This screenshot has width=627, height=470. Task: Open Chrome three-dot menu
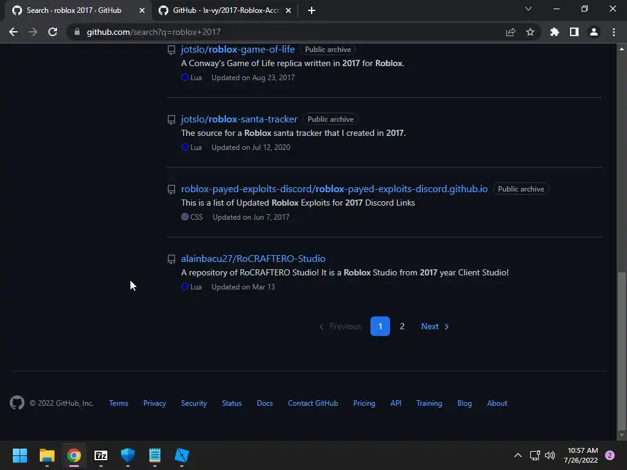614,32
